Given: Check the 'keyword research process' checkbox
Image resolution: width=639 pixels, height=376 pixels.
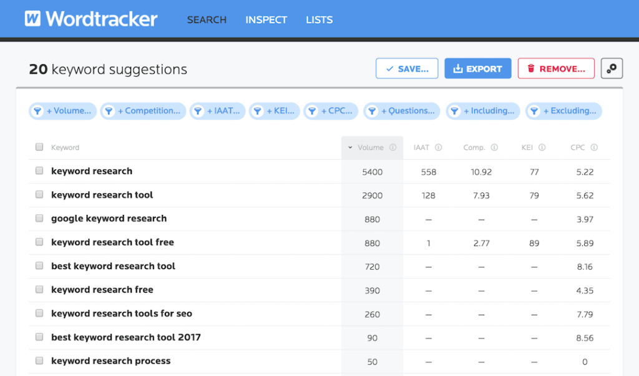Looking at the screenshot, I should point(39,360).
